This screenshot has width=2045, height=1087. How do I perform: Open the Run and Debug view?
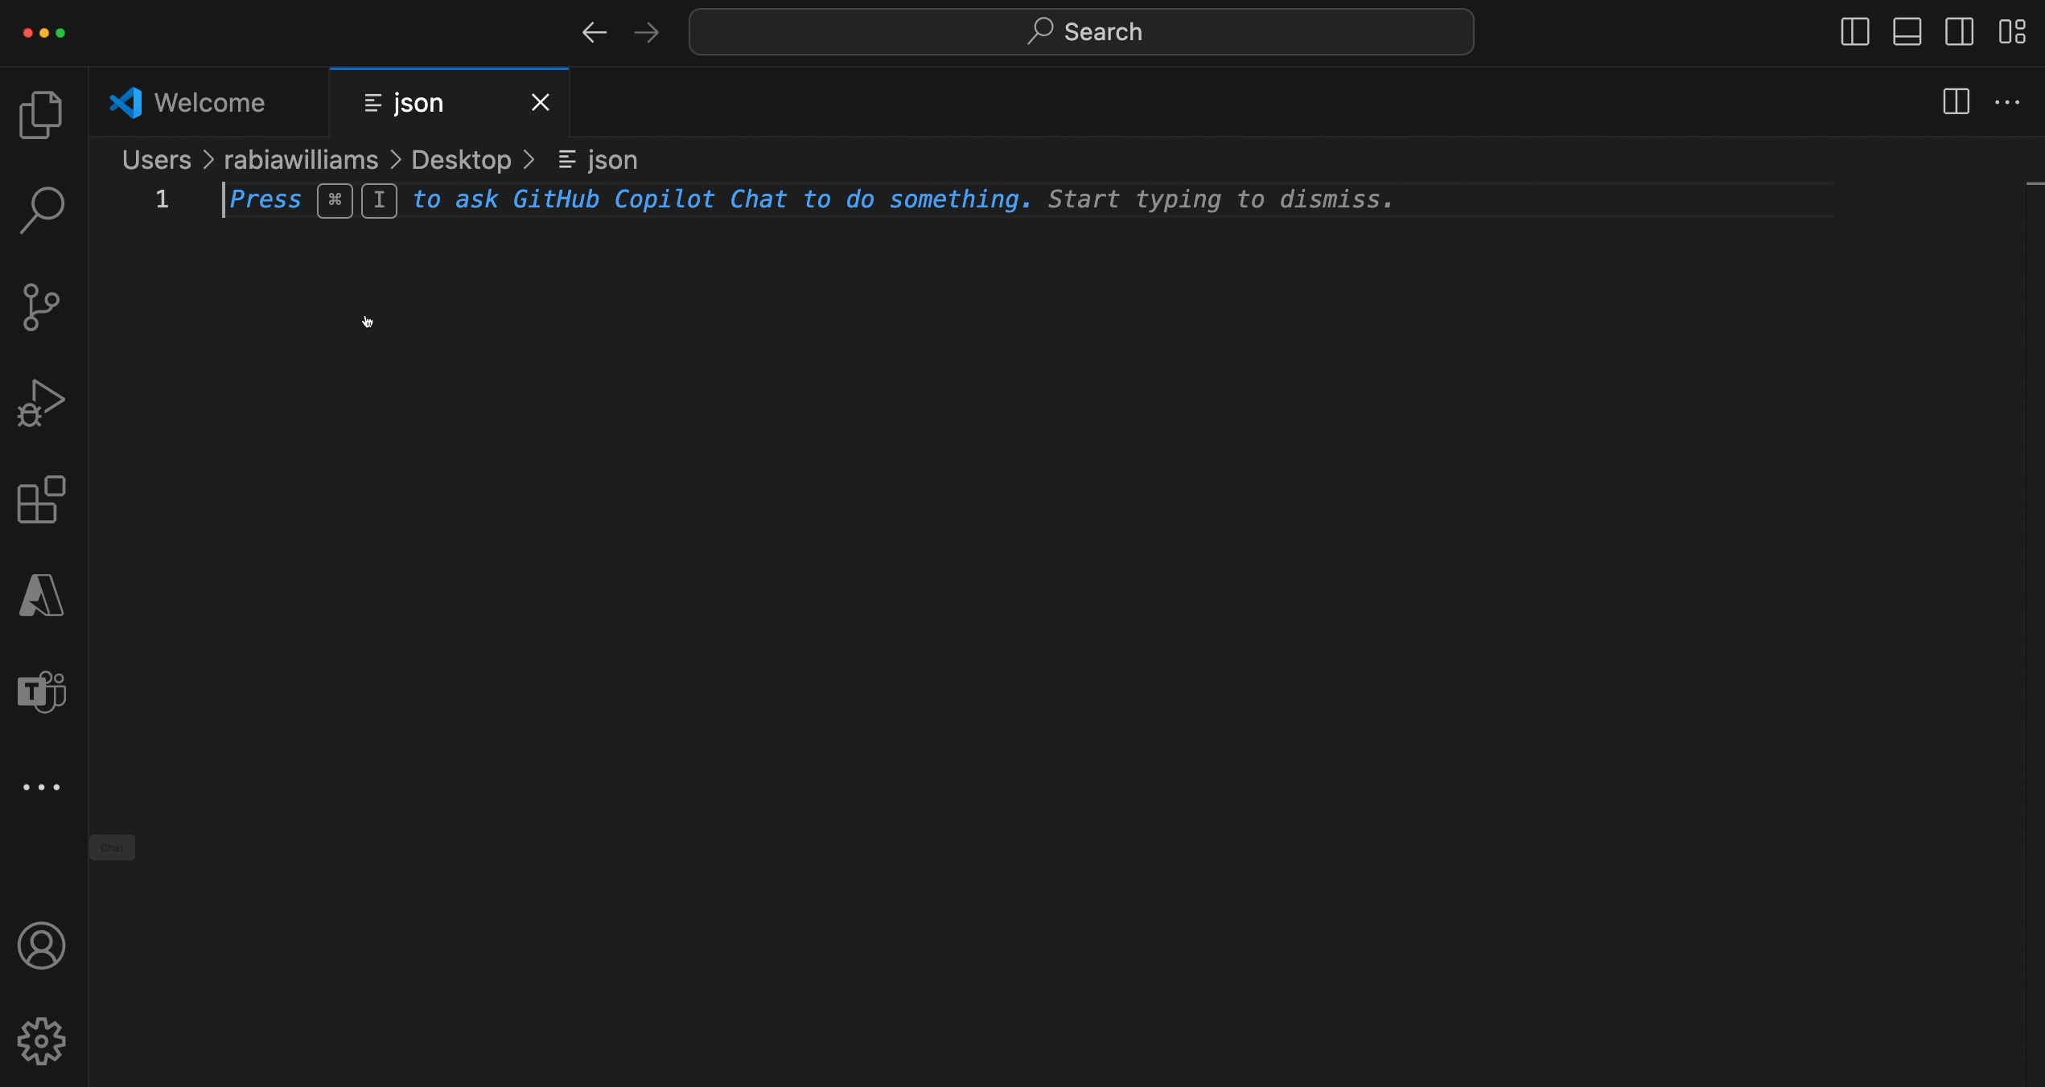41,403
